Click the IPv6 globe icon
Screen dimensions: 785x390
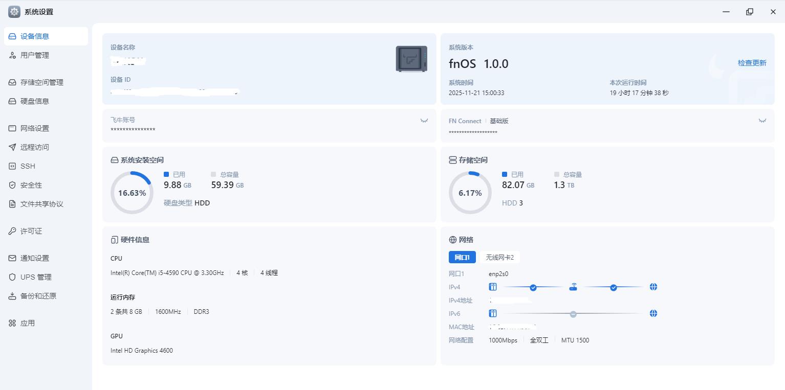point(653,313)
